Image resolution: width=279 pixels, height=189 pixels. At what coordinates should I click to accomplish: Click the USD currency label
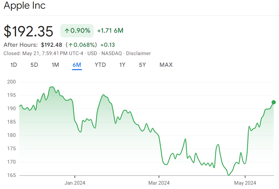tap(92, 53)
